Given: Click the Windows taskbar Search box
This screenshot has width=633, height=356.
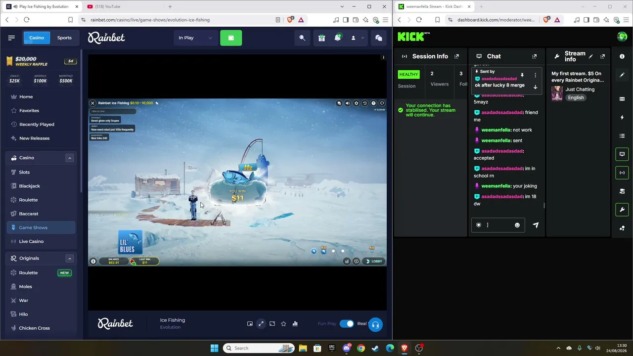Looking at the screenshot, I should coord(259,348).
